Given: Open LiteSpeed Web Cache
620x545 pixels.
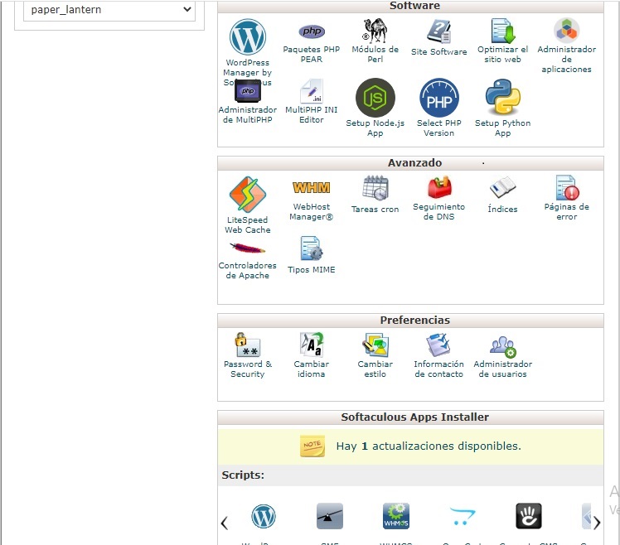Looking at the screenshot, I should point(247,195).
